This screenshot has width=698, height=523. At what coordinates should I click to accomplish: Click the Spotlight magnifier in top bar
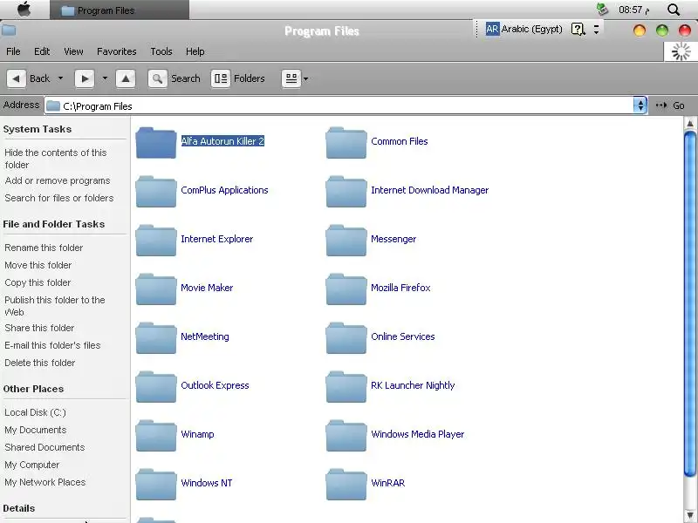(674, 10)
